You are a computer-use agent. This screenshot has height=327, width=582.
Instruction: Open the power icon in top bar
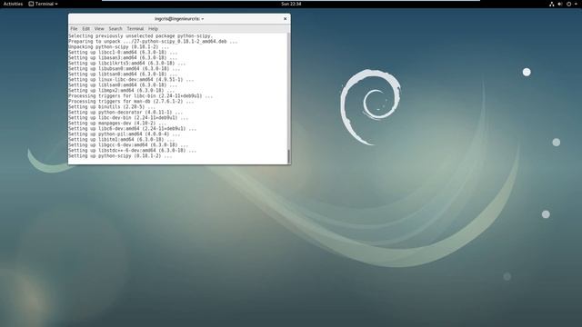point(568,4)
